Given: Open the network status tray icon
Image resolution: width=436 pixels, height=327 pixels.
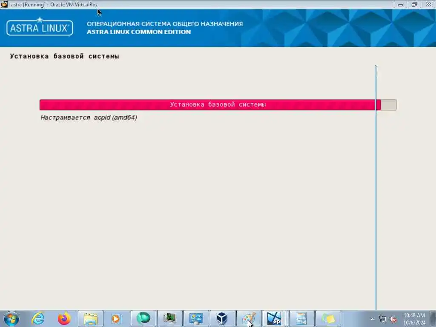Looking at the screenshot, I should tap(383, 319).
